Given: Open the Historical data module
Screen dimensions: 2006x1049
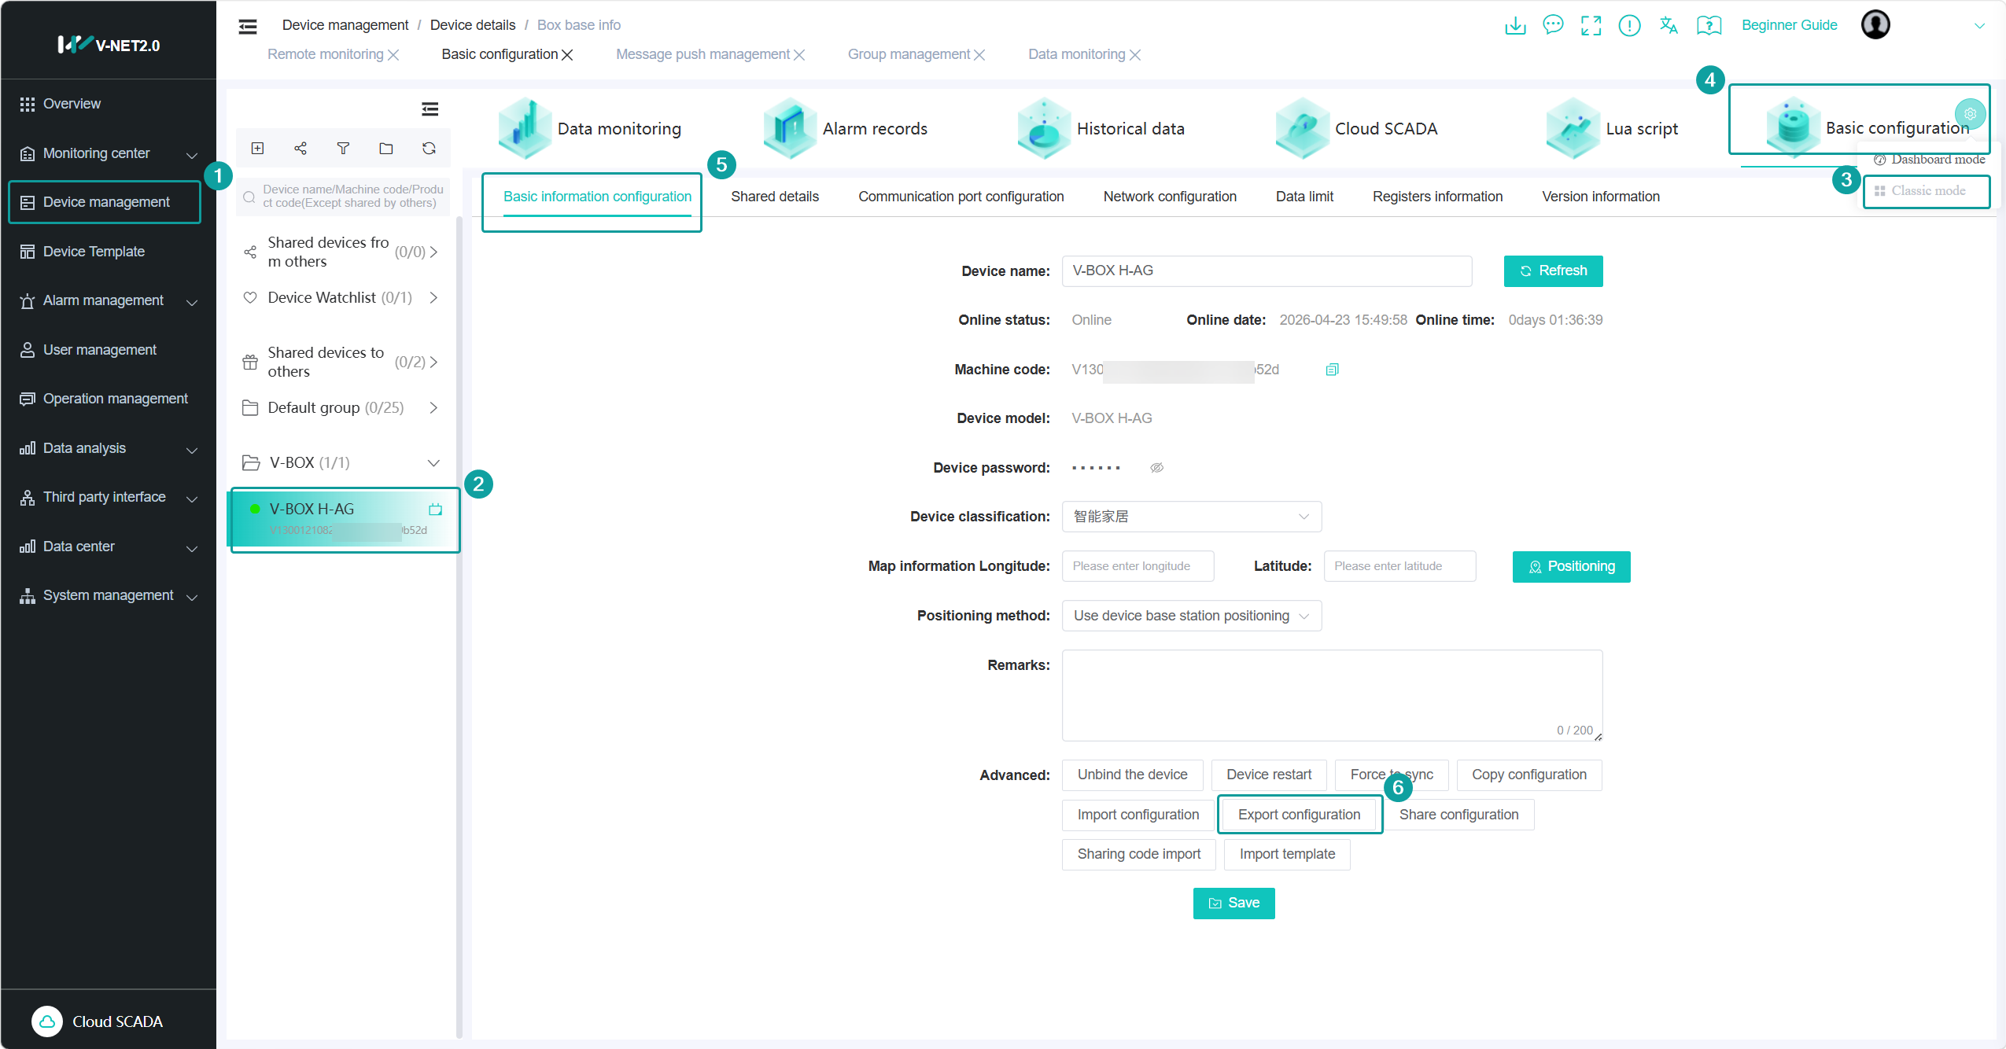Looking at the screenshot, I should pos(1101,128).
